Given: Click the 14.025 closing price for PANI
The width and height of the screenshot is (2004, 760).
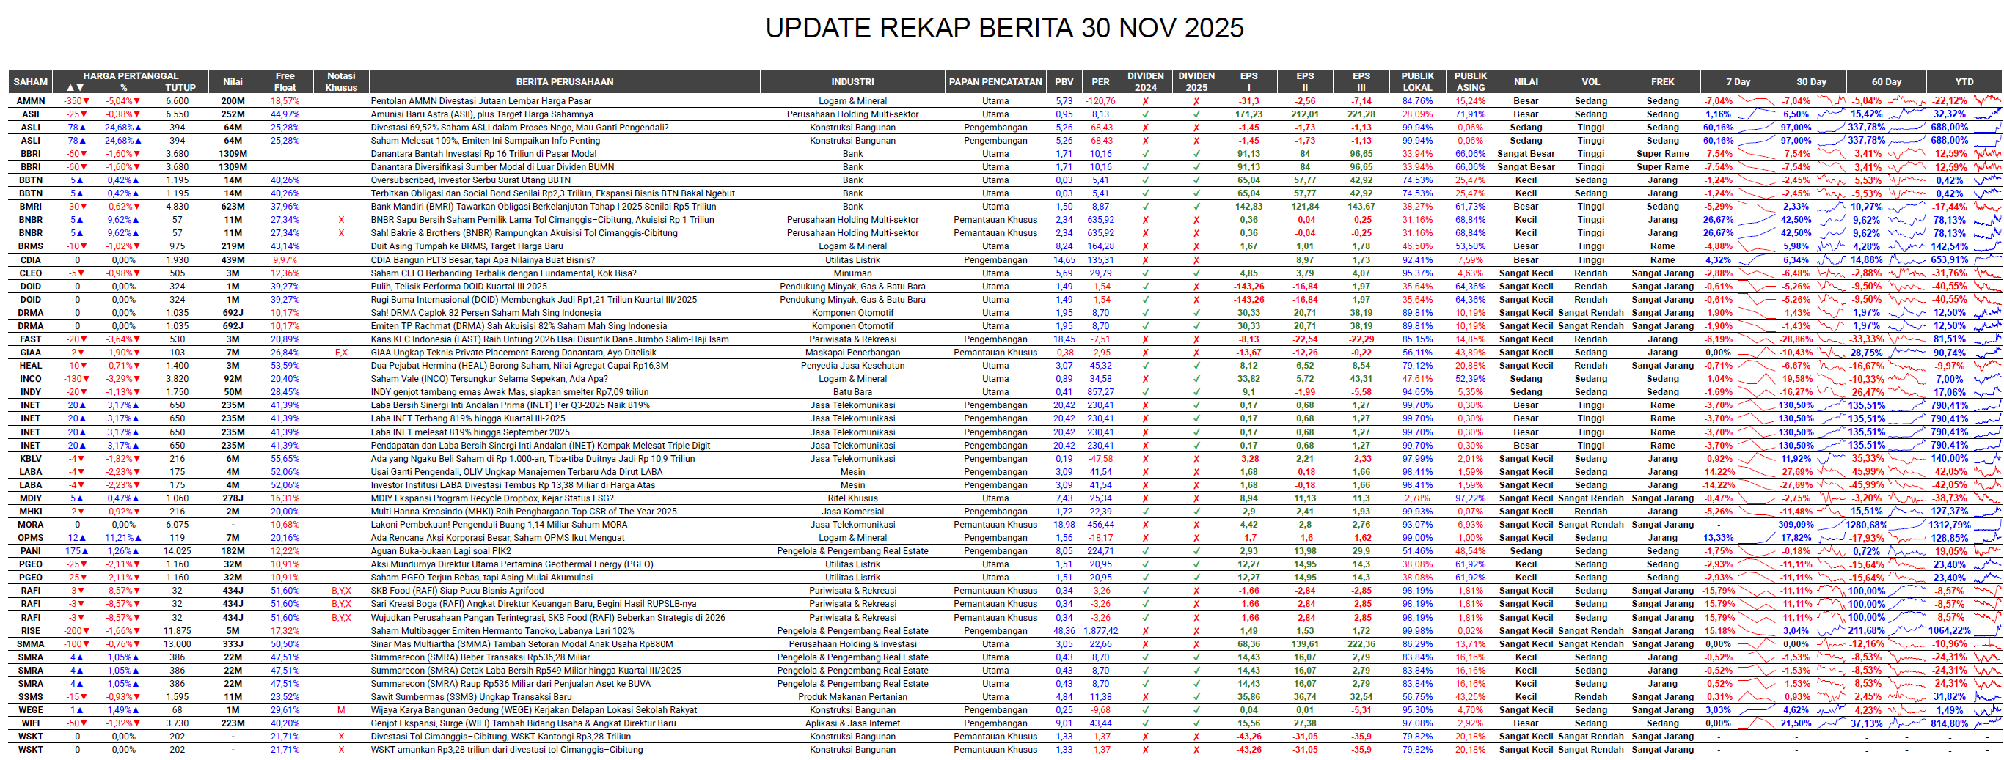Looking at the screenshot, I should (x=178, y=551).
